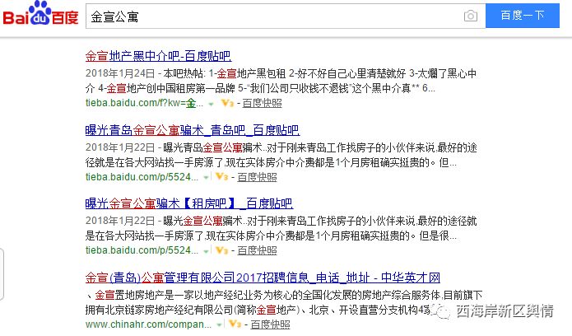Open 金宣(青岛)公寓管理有限公司 招聘信息 result
Image resolution: width=572 pixels, height=336 pixels.
point(263,278)
